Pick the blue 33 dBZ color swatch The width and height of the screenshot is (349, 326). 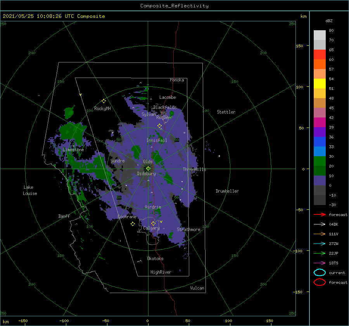tap(320, 142)
